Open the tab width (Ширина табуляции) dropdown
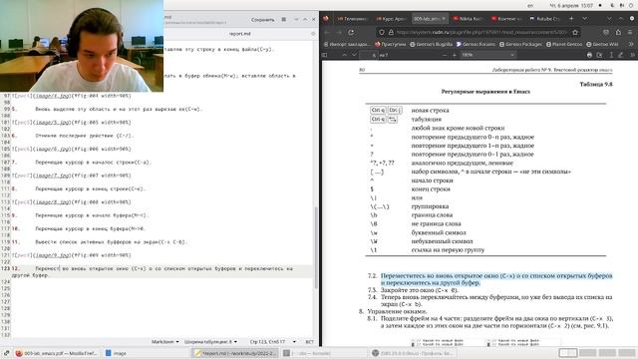 point(210,342)
